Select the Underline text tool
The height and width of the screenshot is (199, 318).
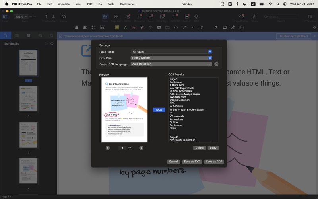(x=126, y=27)
